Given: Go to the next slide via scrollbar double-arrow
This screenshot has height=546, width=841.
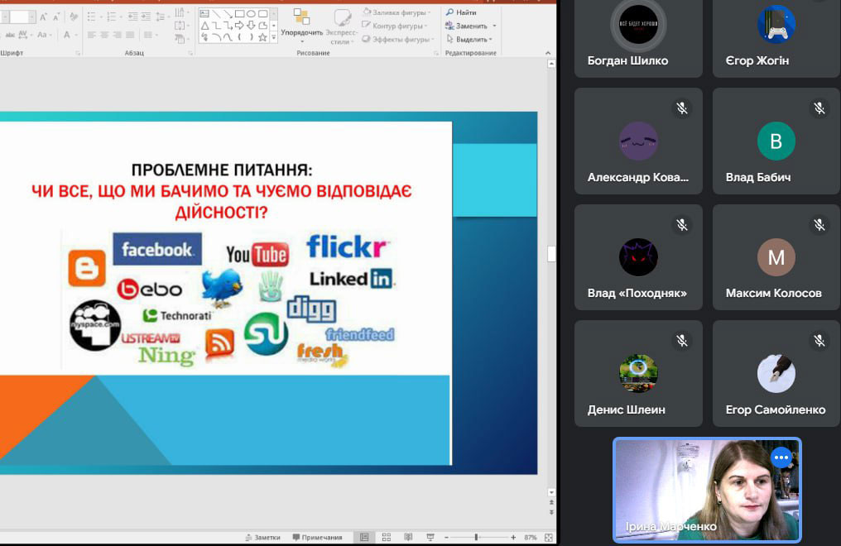Looking at the screenshot, I should click(x=551, y=512).
